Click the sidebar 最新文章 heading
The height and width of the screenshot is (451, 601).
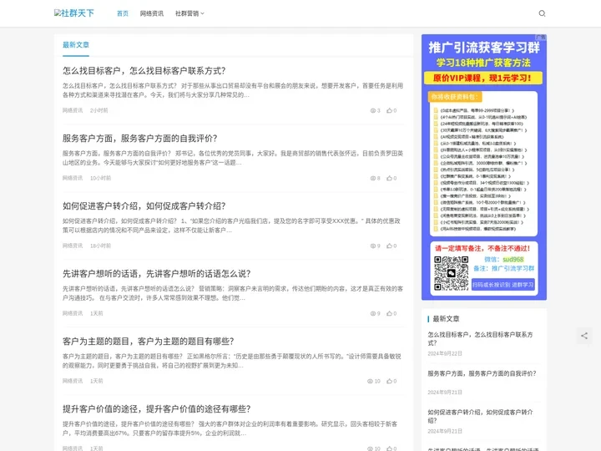coord(446,319)
